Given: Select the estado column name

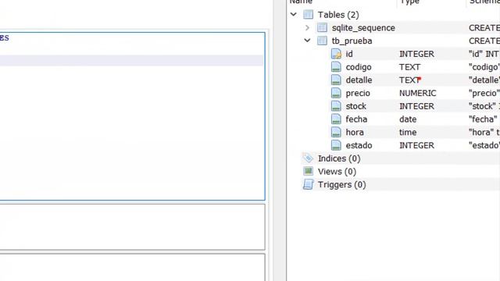Looking at the screenshot, I should [x=359, y=145].
